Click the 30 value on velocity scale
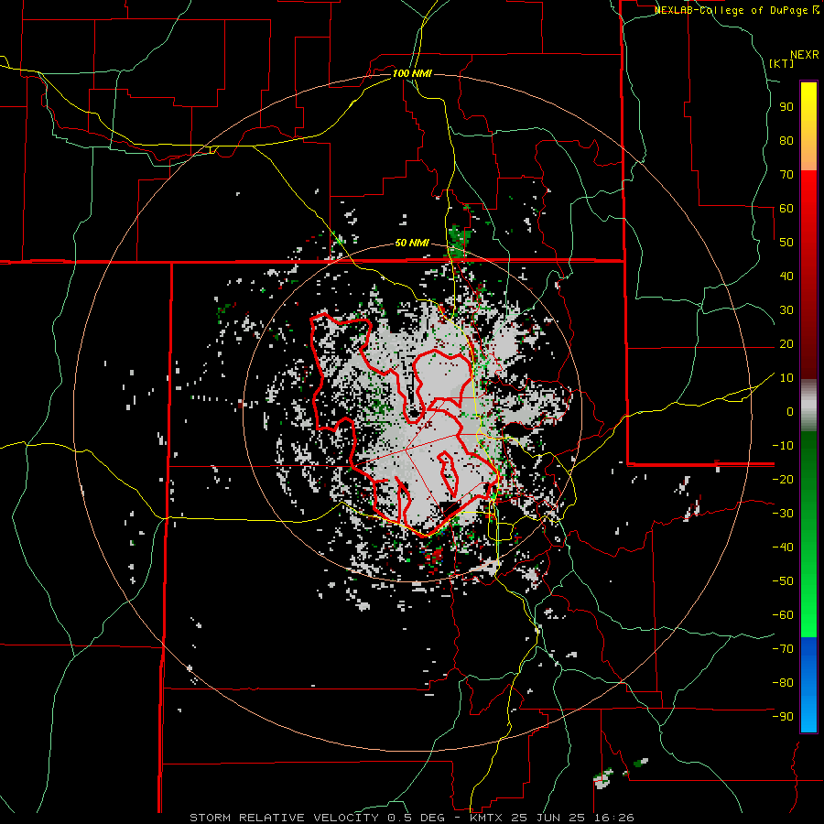 (x=786, y=310)
